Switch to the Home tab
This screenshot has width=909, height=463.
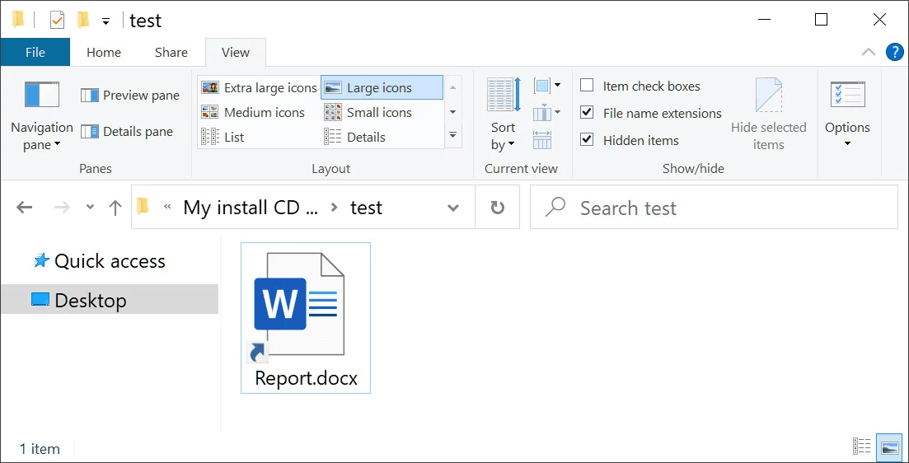(104, 52)
